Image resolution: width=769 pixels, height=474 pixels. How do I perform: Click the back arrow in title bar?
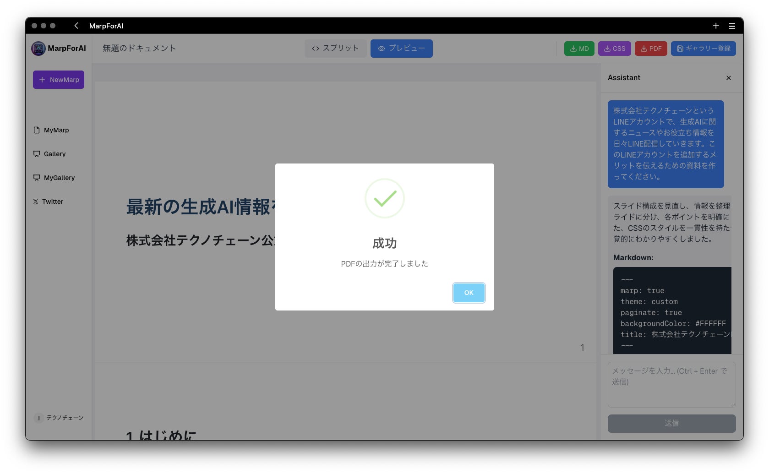76,26
